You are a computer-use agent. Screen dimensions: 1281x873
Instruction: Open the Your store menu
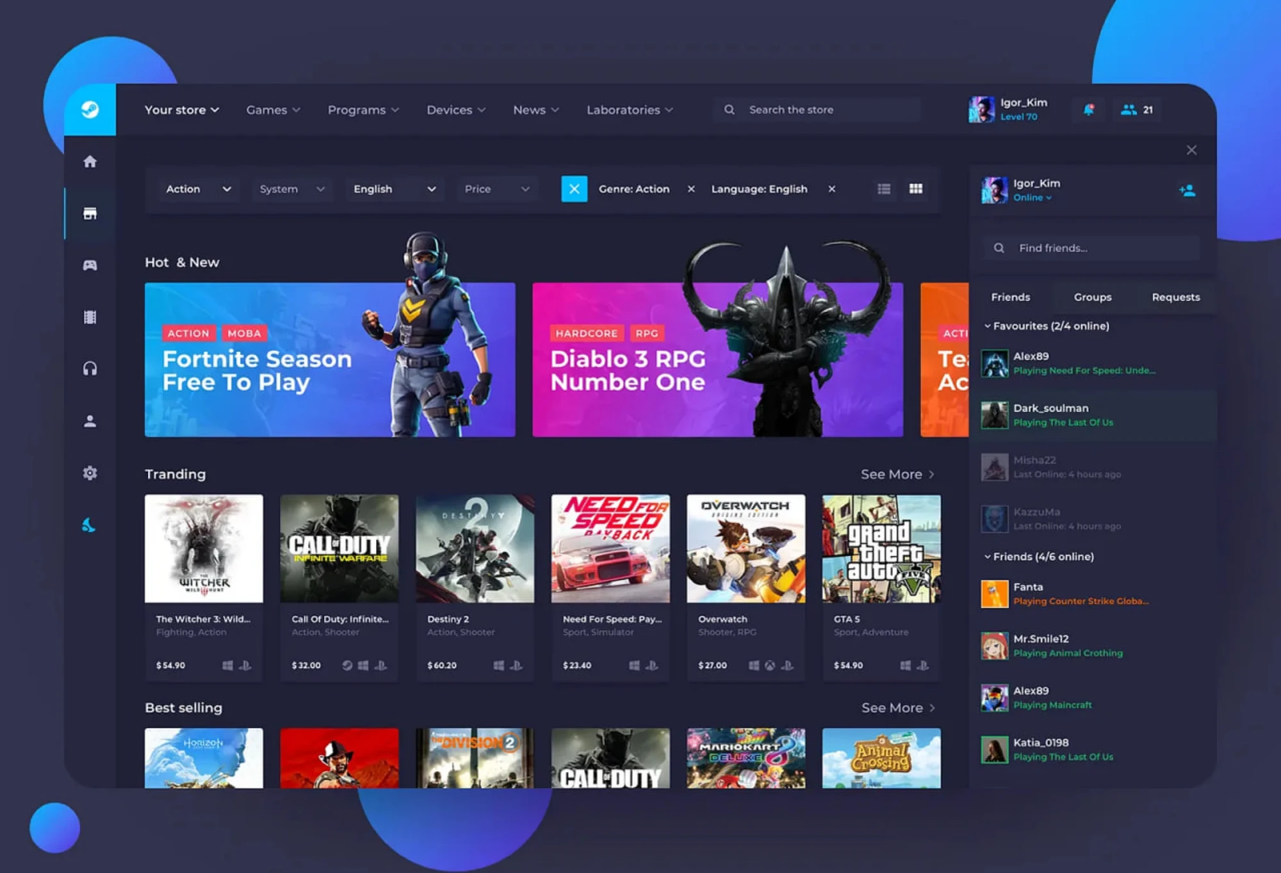click(182, 110)
